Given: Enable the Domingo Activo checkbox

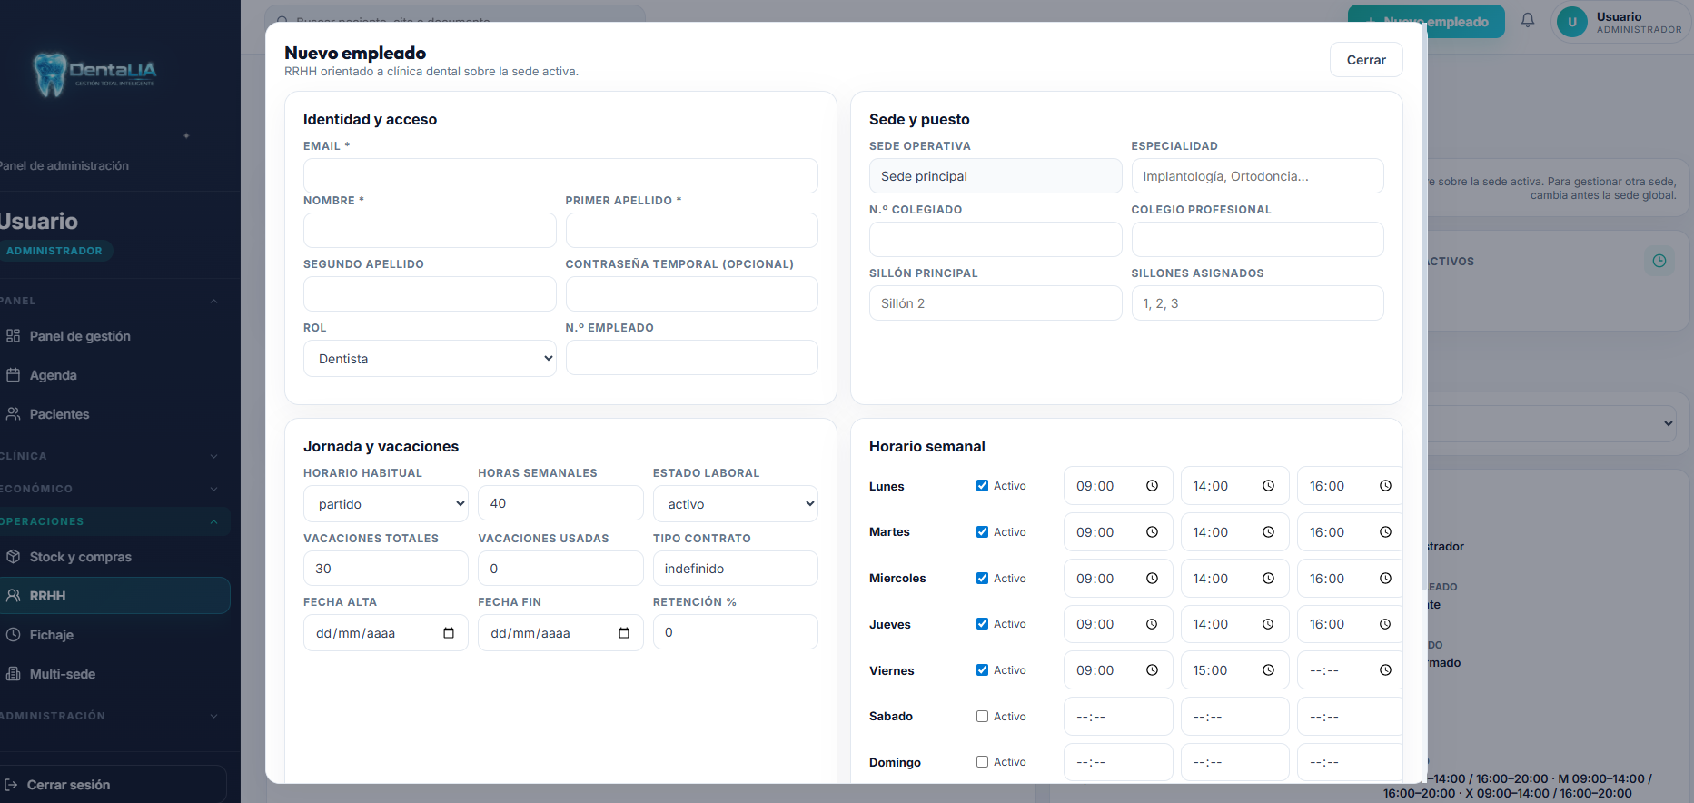Looking at the screenshot, I should point(982,762).
